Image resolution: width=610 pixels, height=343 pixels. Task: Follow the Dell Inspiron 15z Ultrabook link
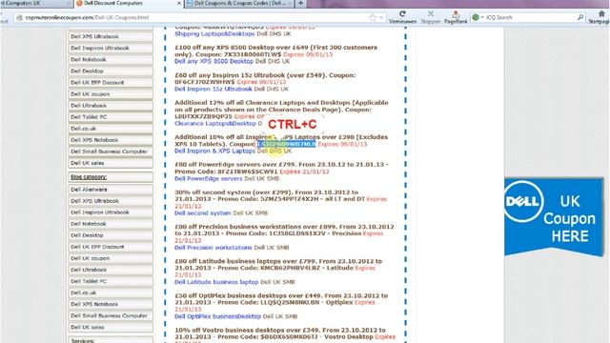click(213, 89)
